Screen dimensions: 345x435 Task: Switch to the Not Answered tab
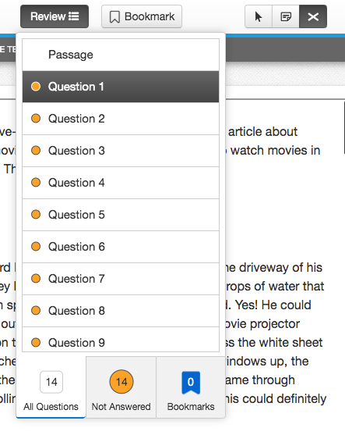click(121, 387)
